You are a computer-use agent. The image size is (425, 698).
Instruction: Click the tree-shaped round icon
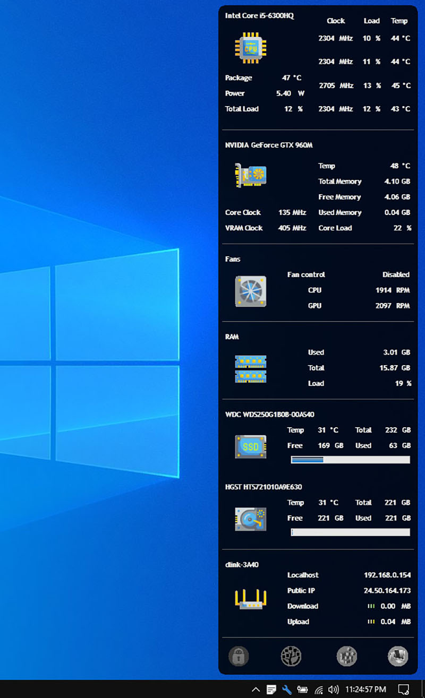pyautogui.click(x=291, y=656)
